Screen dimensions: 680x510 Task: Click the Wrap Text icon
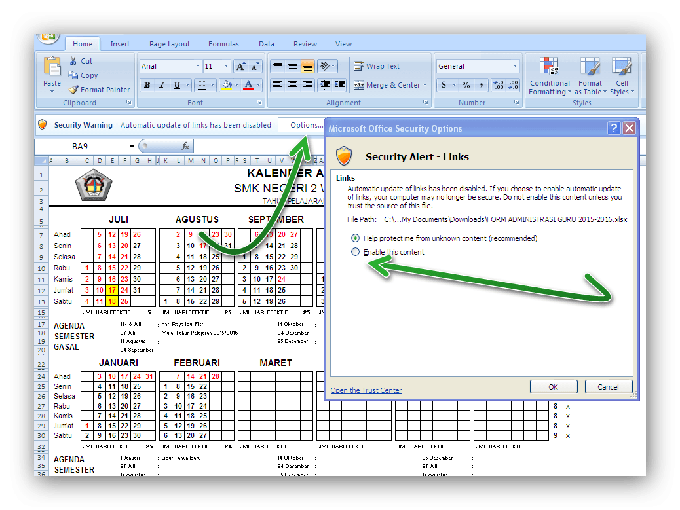pyautogui.click(x=359, y=66)
